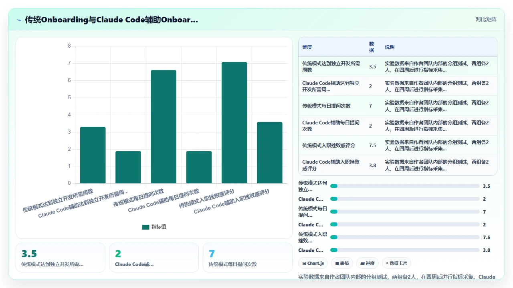Click the 对比矩阵 label in header
This screenshot has width=513, height=288.
tap(486, 19)
